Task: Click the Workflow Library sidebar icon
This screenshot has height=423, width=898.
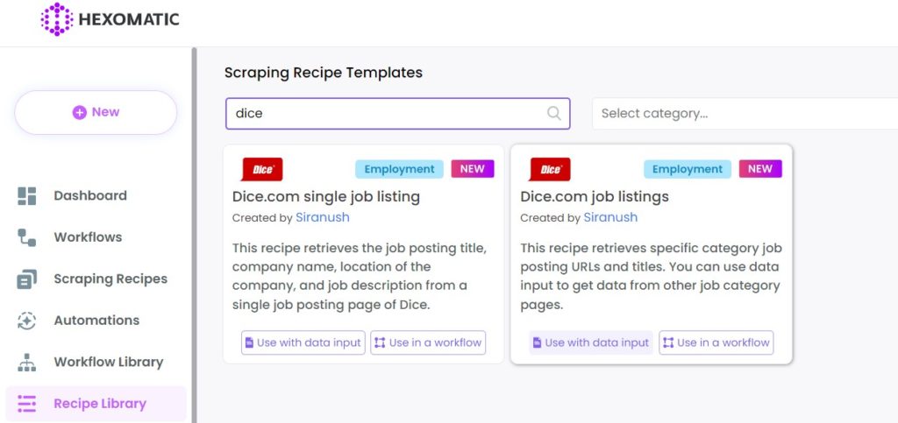Action: point(26,362)
